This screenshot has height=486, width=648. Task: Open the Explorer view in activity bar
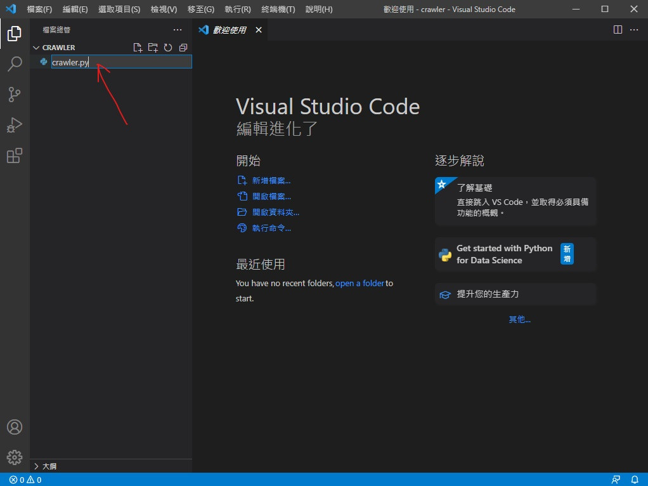(15, 34)
